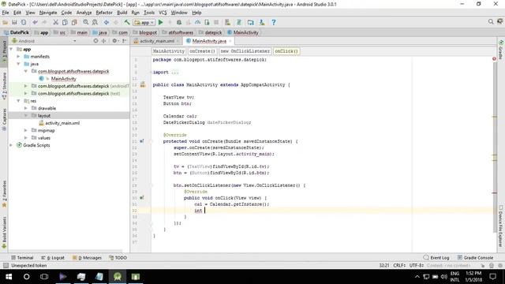
Task: Open the Logcat tool window
Action: 53,258
